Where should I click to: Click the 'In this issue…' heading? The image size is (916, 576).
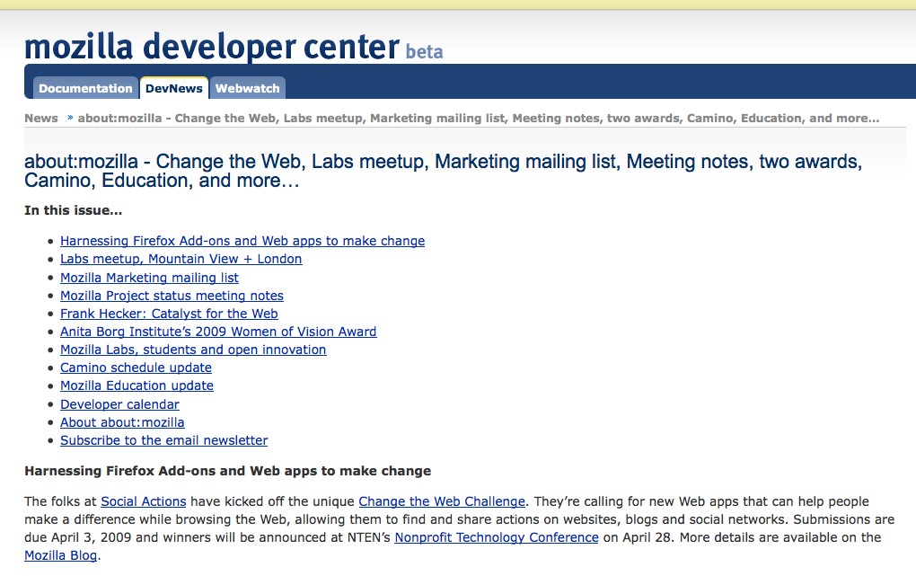coord(74,210)
